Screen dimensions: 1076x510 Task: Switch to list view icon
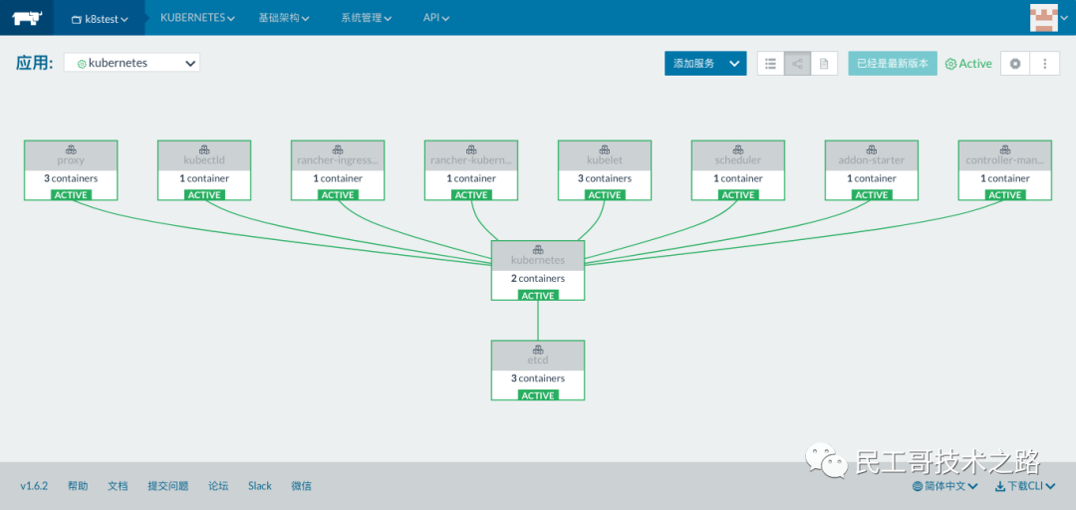tap(770, 64)
